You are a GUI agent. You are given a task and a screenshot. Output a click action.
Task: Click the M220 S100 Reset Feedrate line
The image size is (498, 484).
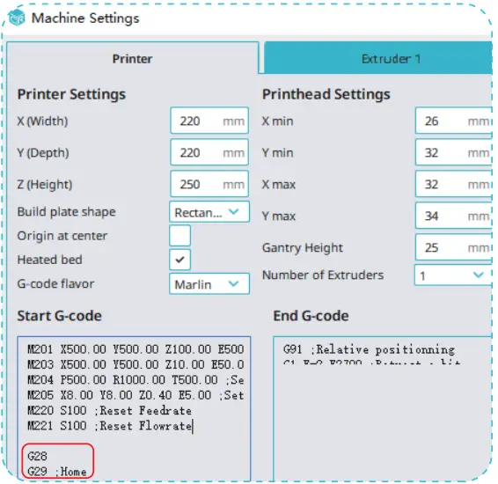click(110, 410)
